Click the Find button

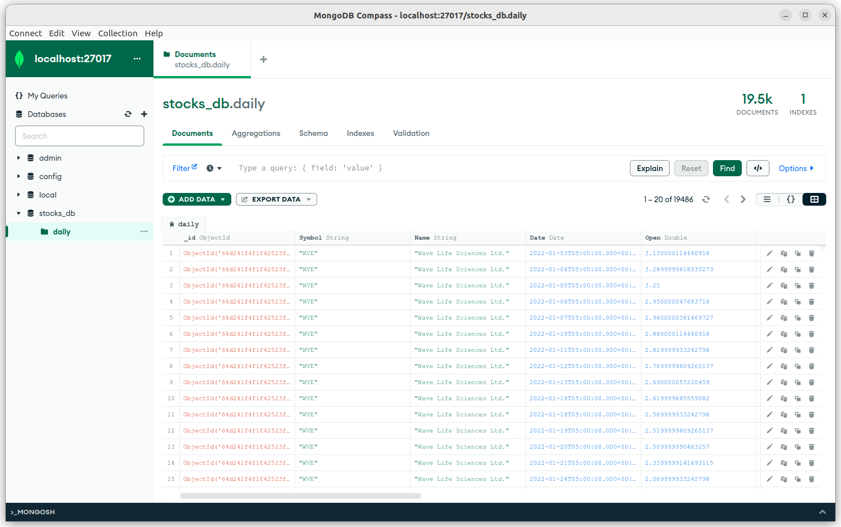click(x=727, y=168)
